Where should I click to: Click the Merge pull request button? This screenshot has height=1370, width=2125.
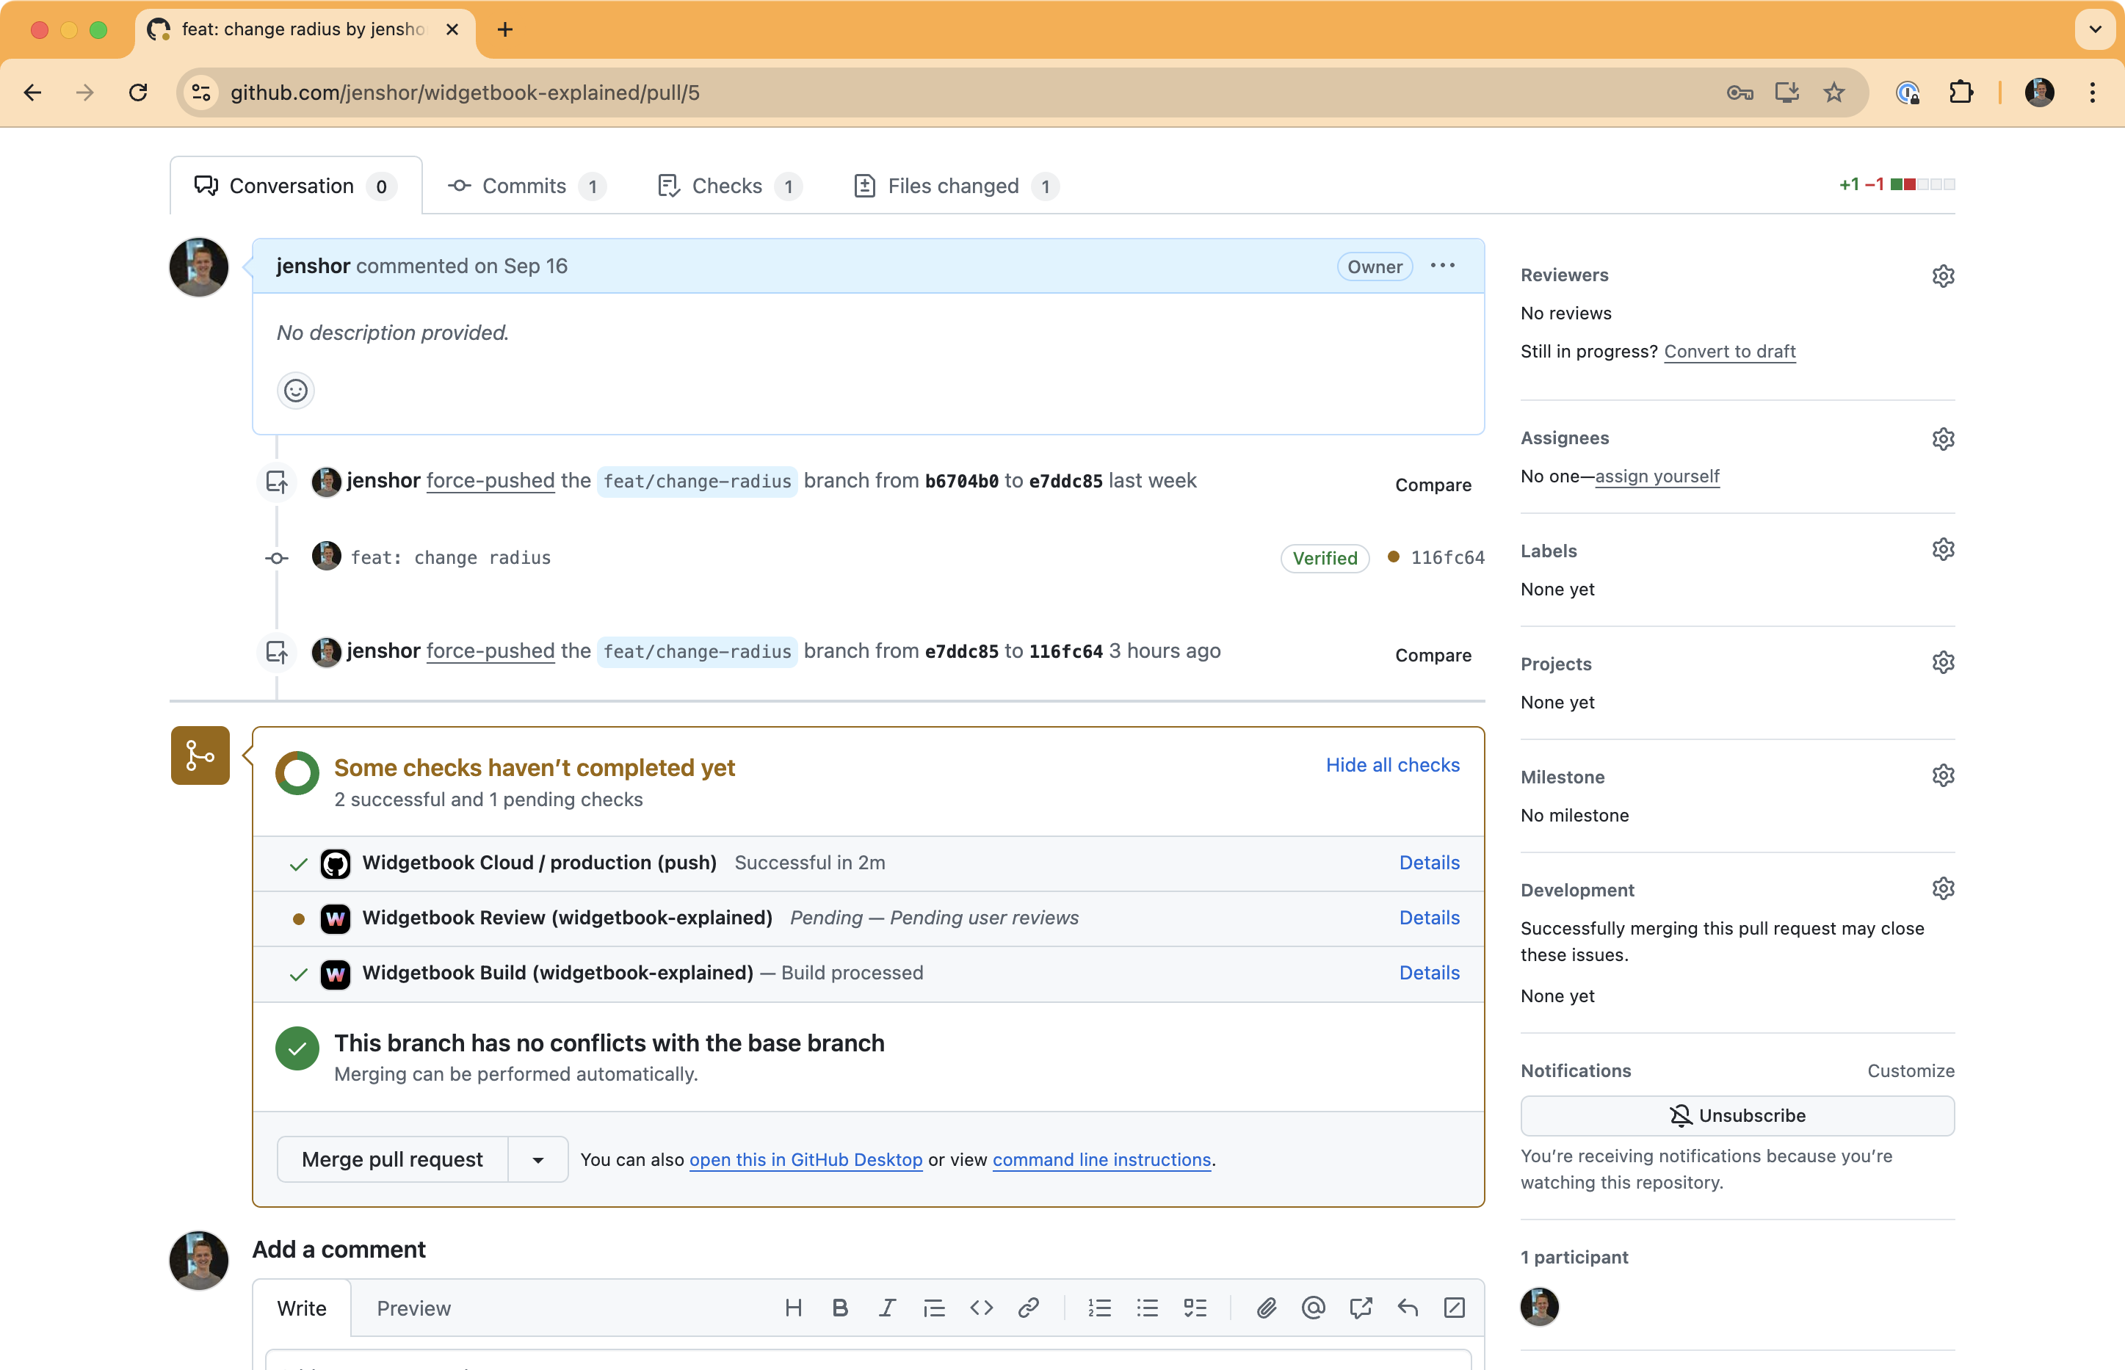392,1160
